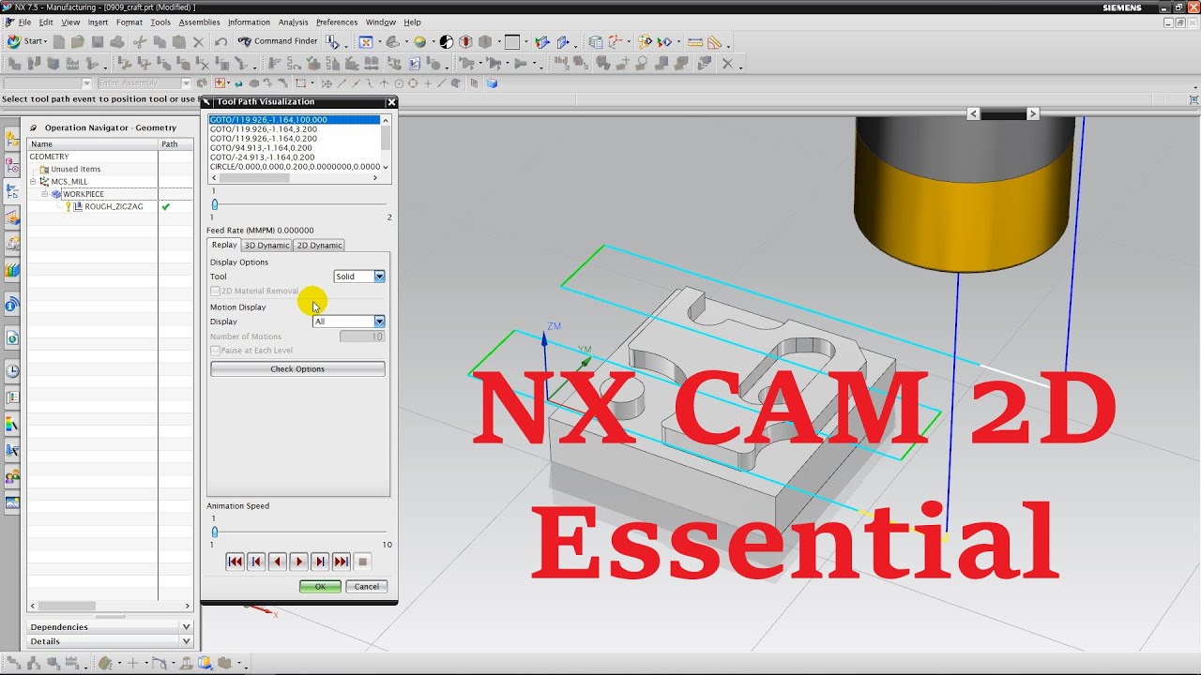Toggle the 2D Material Removal checkbox

point(215,292)
